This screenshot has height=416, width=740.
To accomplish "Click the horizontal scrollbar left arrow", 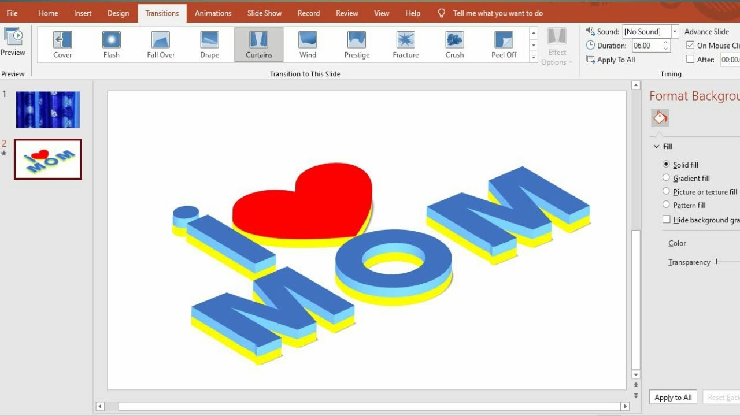I will click(x=101, y=407).
